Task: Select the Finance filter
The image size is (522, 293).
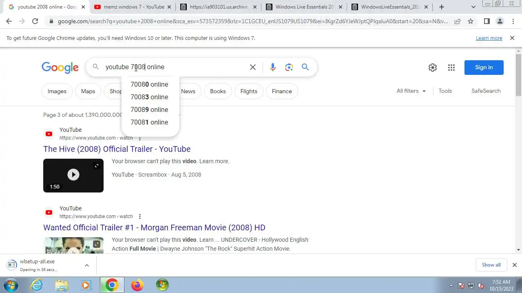Action: 282,91
